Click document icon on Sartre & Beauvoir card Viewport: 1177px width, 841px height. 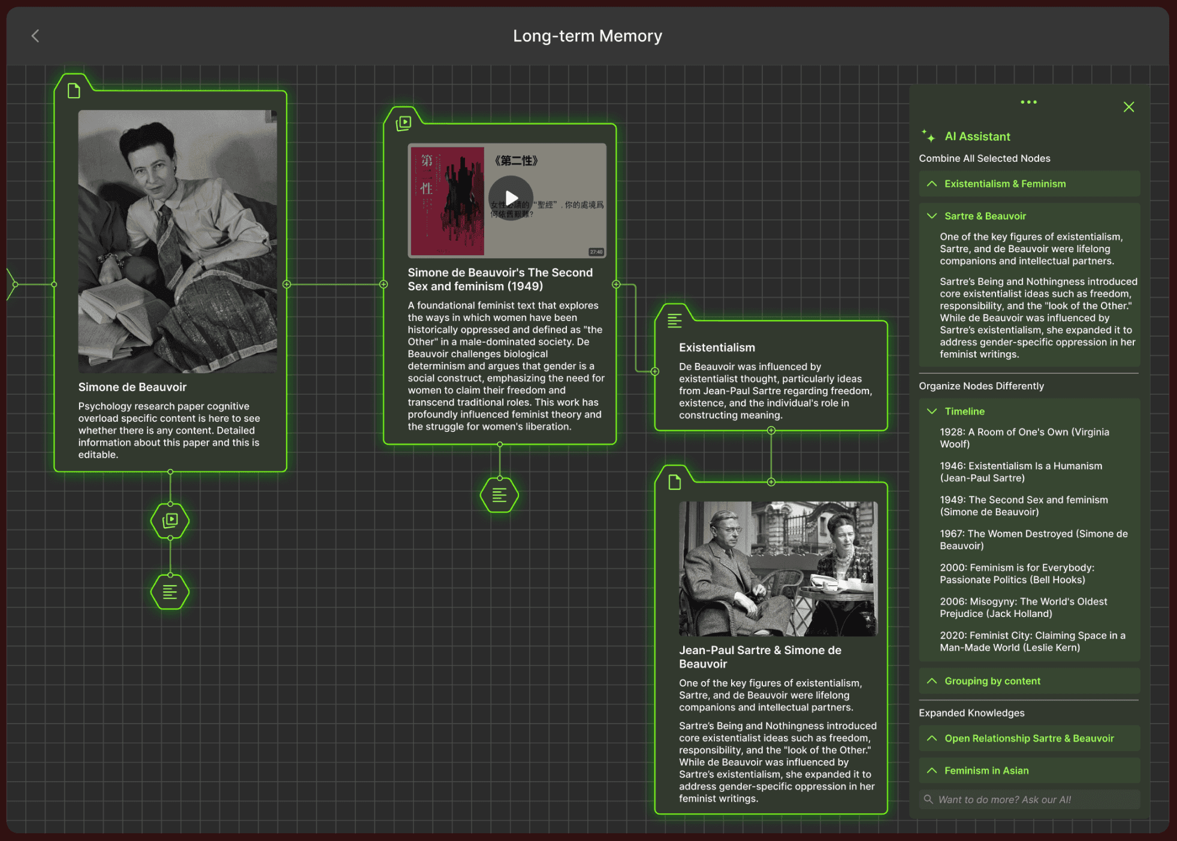675,482
